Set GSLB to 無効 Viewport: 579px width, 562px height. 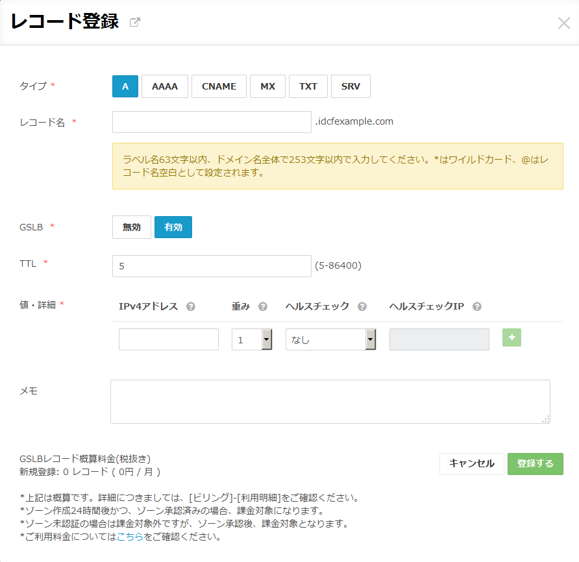pyautogui.click(x=132, y=227)
